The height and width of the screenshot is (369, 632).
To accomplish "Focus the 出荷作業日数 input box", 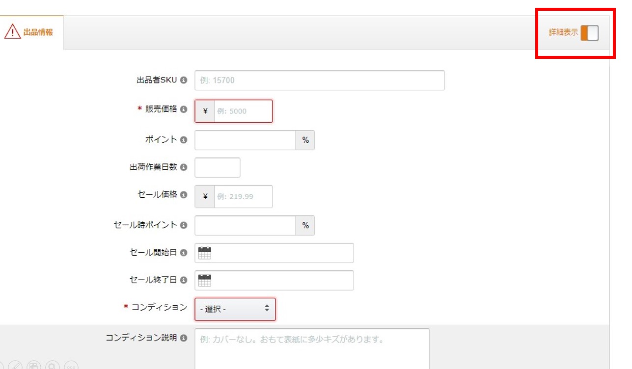I will [218, 167].
